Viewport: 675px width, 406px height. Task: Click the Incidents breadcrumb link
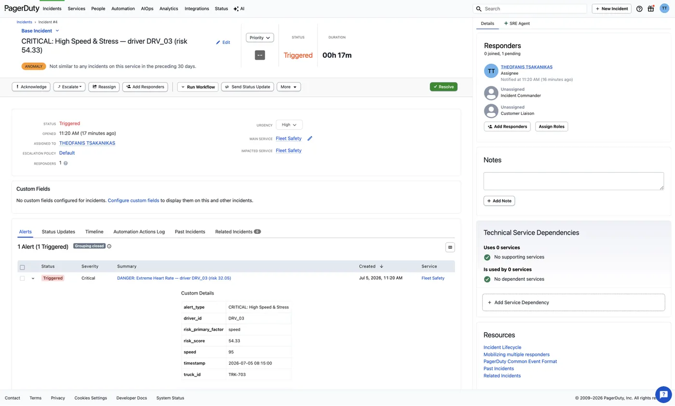tap(24, 22)
